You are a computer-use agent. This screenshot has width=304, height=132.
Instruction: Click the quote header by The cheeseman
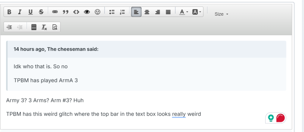(56, 49)
